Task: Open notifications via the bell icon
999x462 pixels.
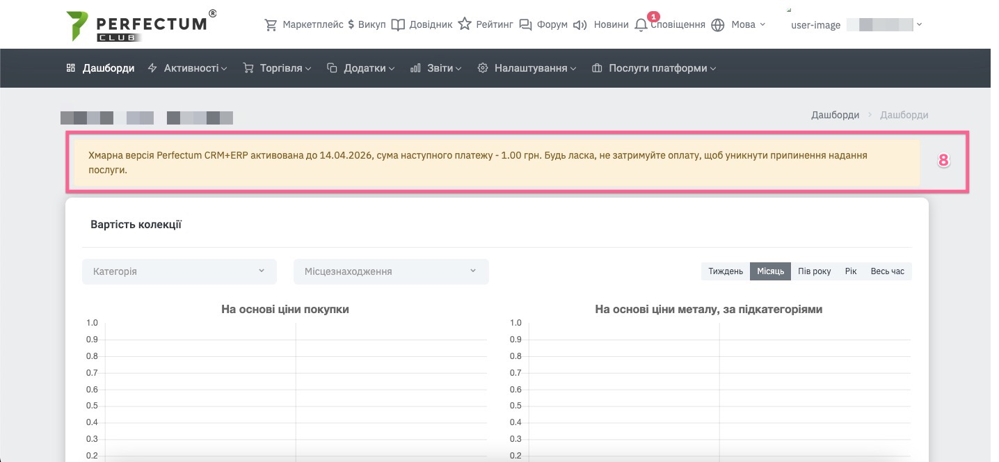Action: 641,25
